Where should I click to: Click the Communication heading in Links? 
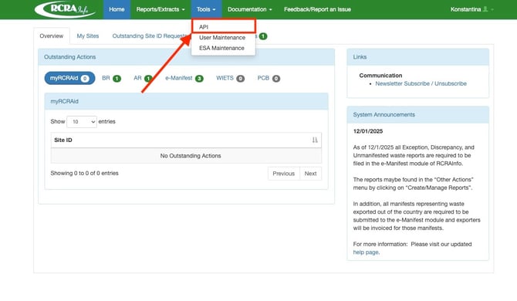pyautogui.click(x=380, y=76)
